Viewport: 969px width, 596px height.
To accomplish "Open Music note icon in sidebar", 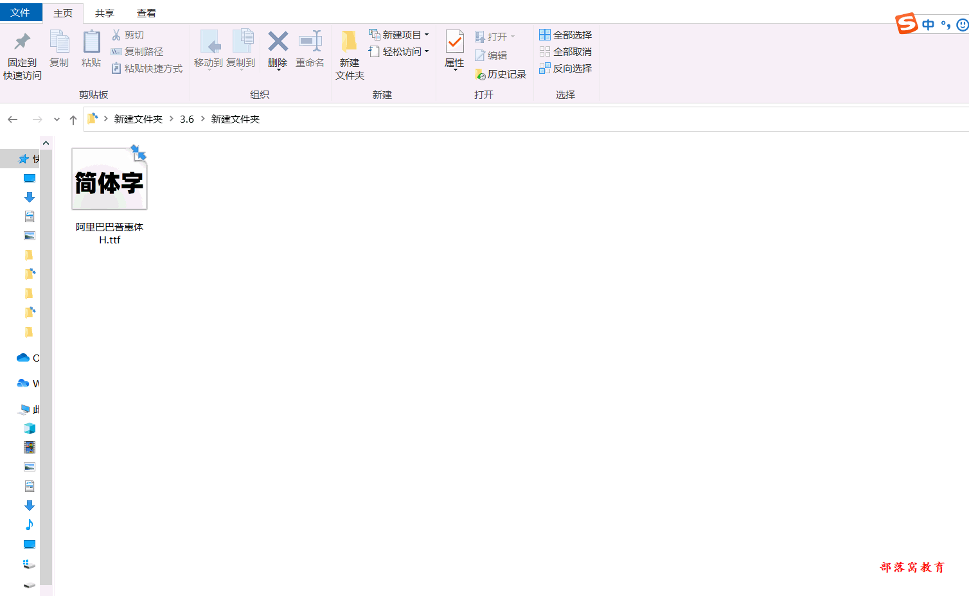I will tap(30, 525).
